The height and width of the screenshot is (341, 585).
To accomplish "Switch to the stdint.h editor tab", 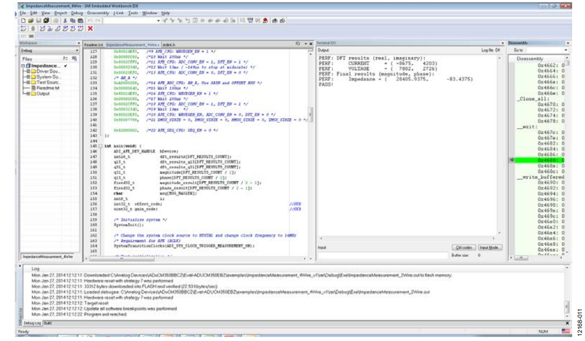I will (169, 44).
